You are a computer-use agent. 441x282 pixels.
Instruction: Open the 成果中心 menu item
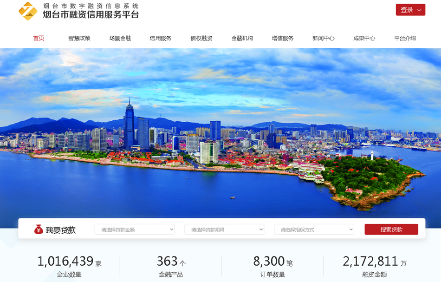[x=364, y=38]
